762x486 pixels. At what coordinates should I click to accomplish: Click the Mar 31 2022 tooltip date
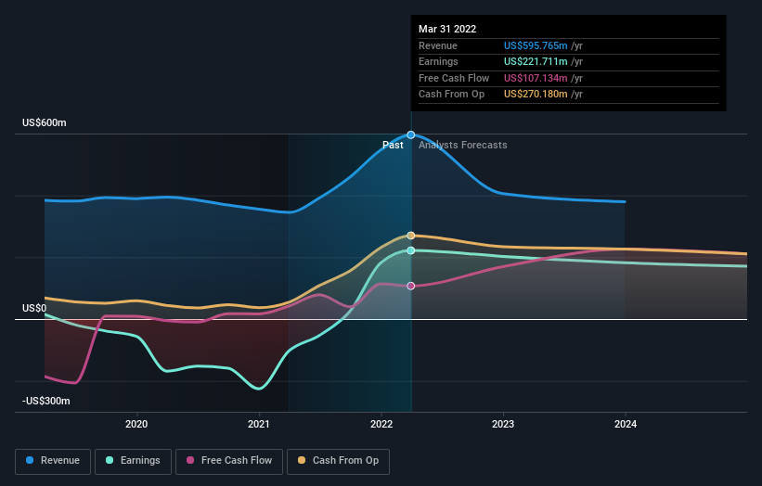(x=447, y=29)
